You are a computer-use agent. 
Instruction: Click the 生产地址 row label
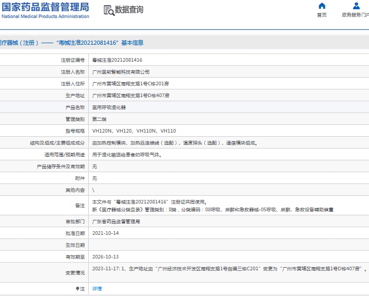pos(75,96)
